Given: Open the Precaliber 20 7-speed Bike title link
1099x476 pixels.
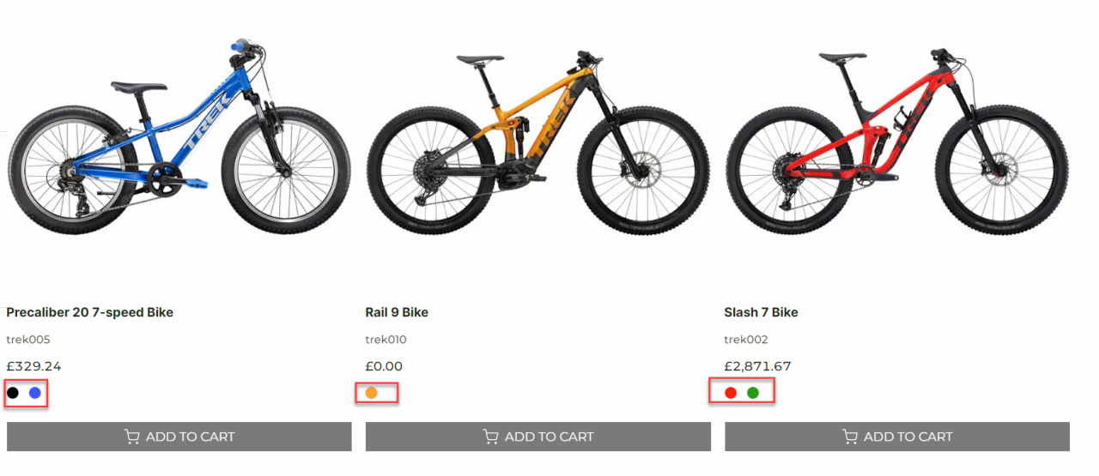Looking at the screenshot, I should coord(89,312).
